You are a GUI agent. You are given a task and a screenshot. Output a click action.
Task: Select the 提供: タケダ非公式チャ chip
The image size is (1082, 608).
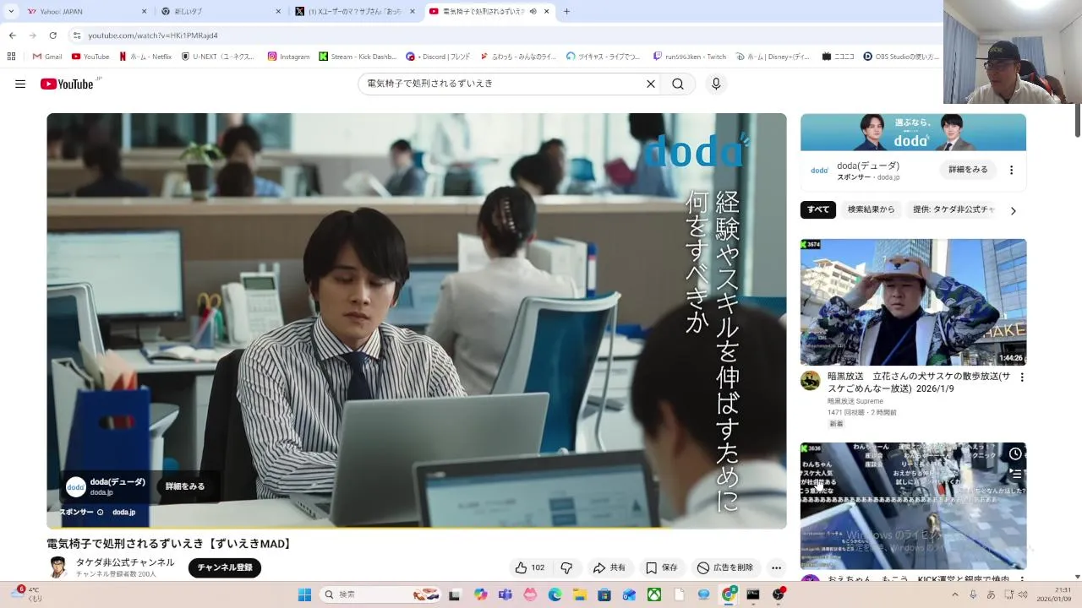[x=954, y=209]
